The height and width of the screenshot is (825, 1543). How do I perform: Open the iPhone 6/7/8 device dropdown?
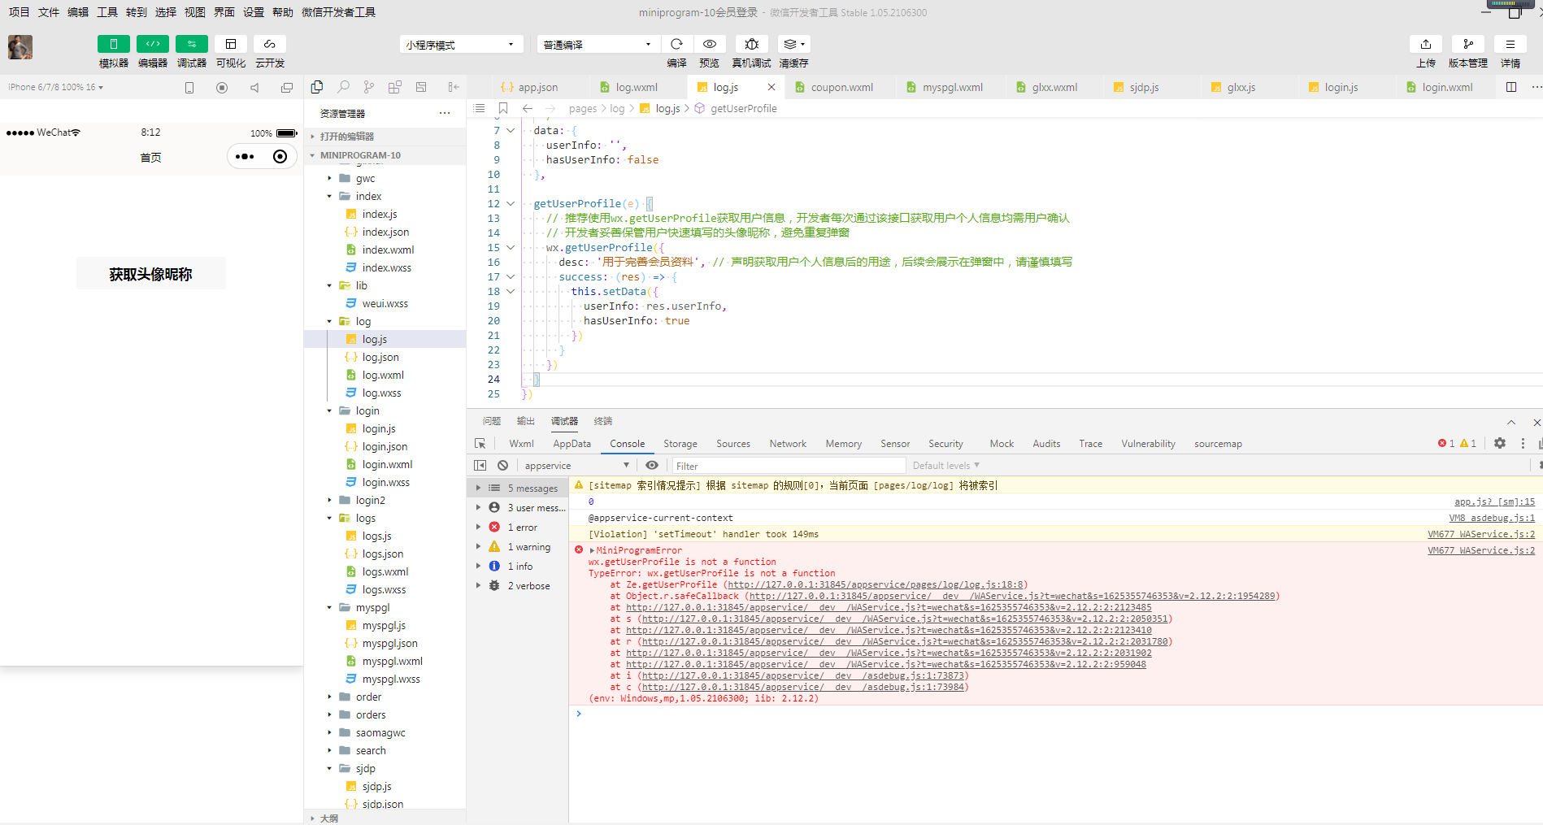point(56,87)
